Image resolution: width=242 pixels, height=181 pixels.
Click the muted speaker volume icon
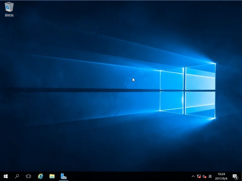pos(204,176)
